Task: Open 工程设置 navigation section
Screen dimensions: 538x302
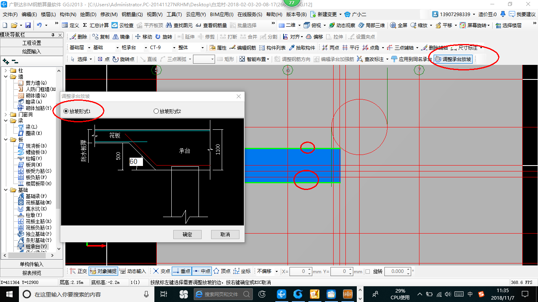Action: click(x=32, y=43)
